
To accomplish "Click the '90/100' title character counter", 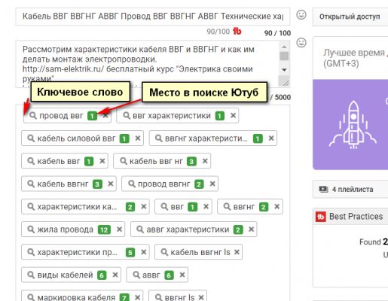I will (x=218, y=32).
